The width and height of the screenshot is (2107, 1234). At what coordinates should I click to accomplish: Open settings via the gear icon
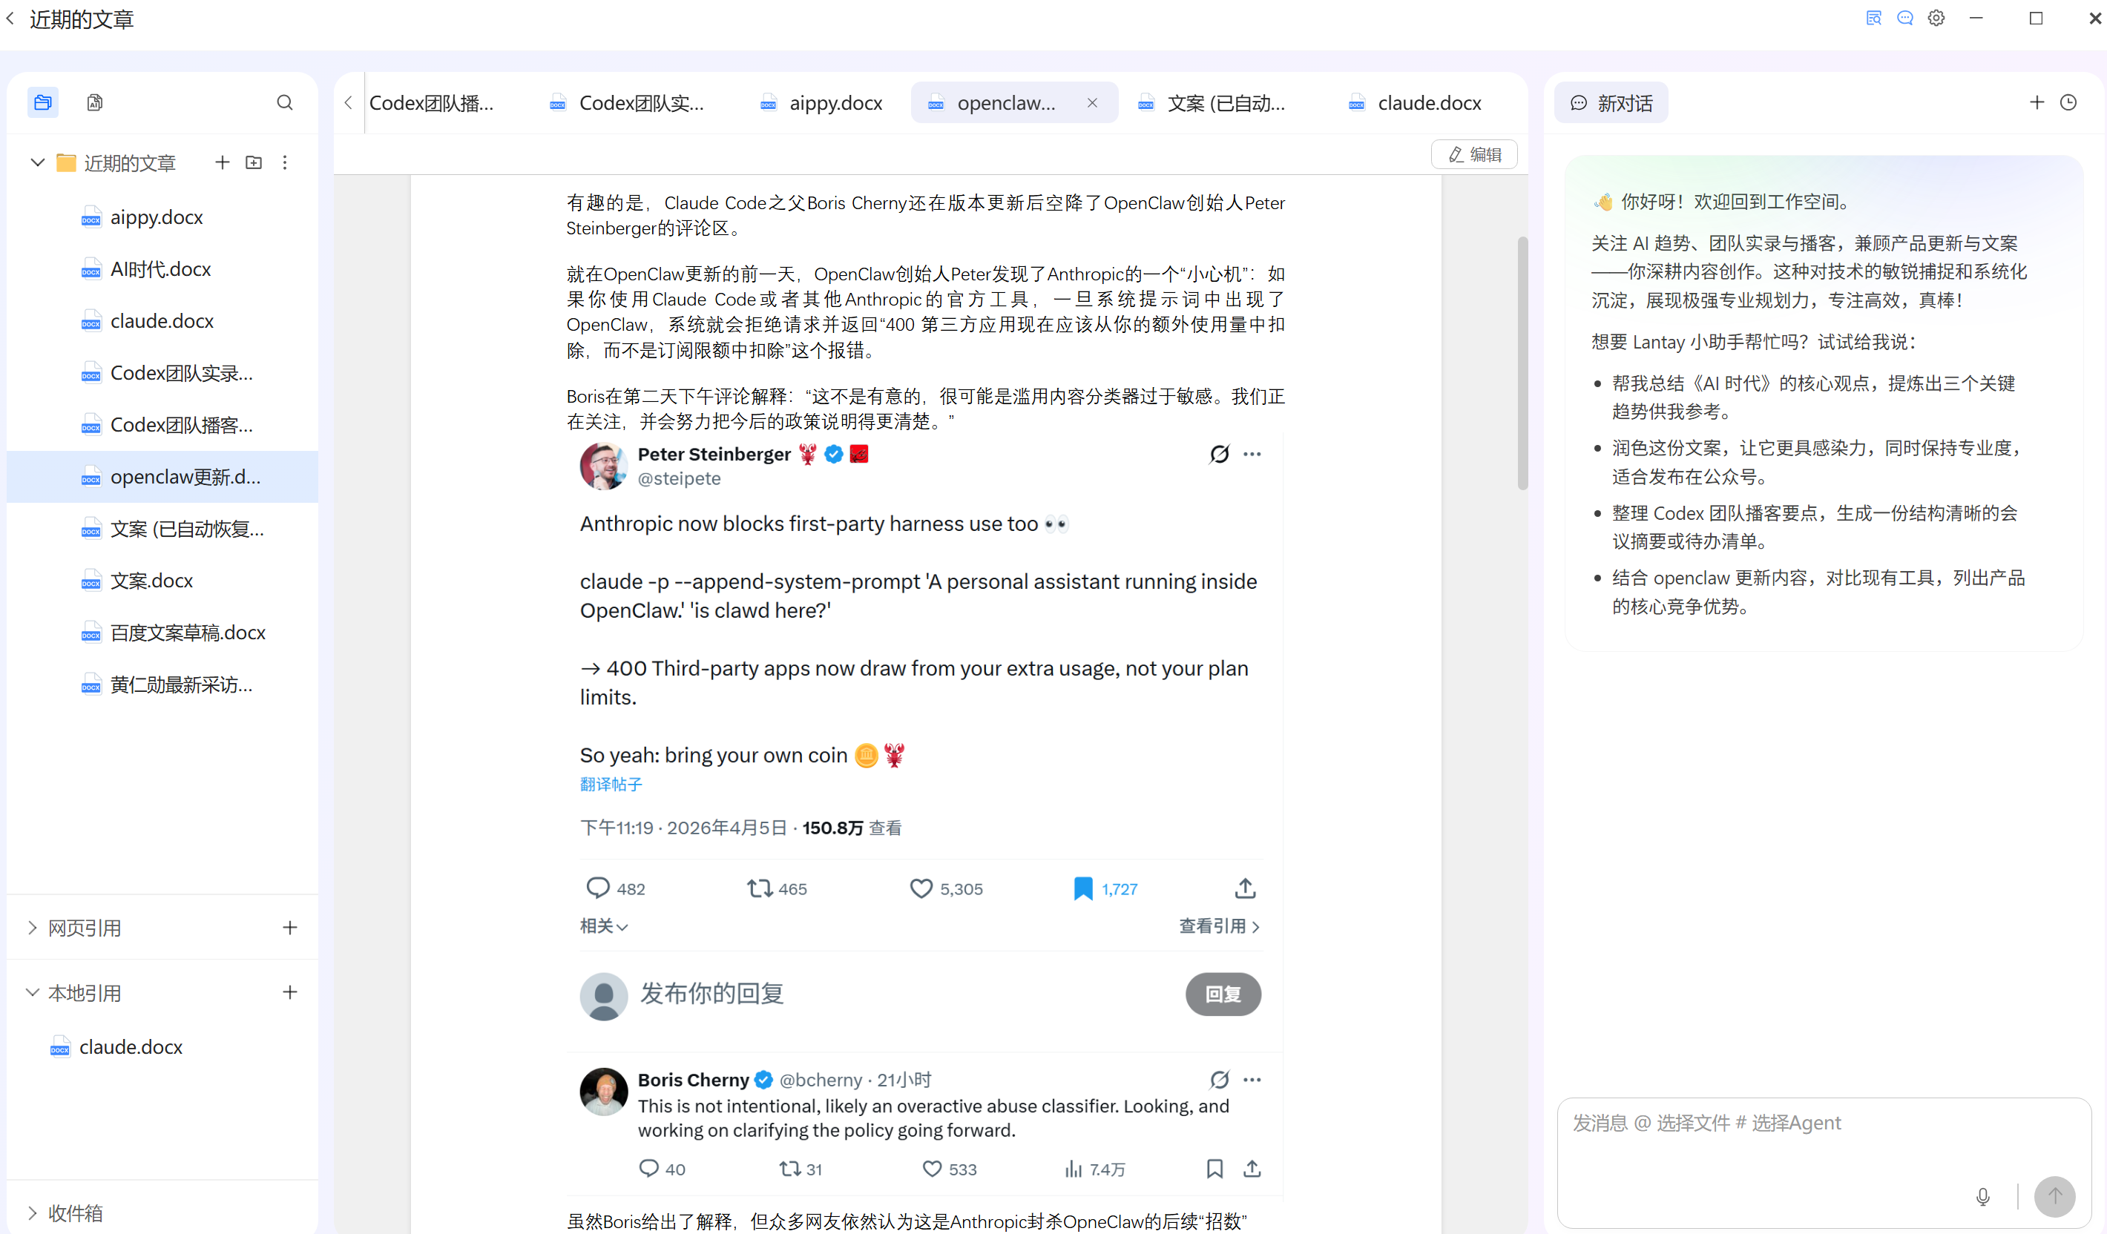[1936, 18]
